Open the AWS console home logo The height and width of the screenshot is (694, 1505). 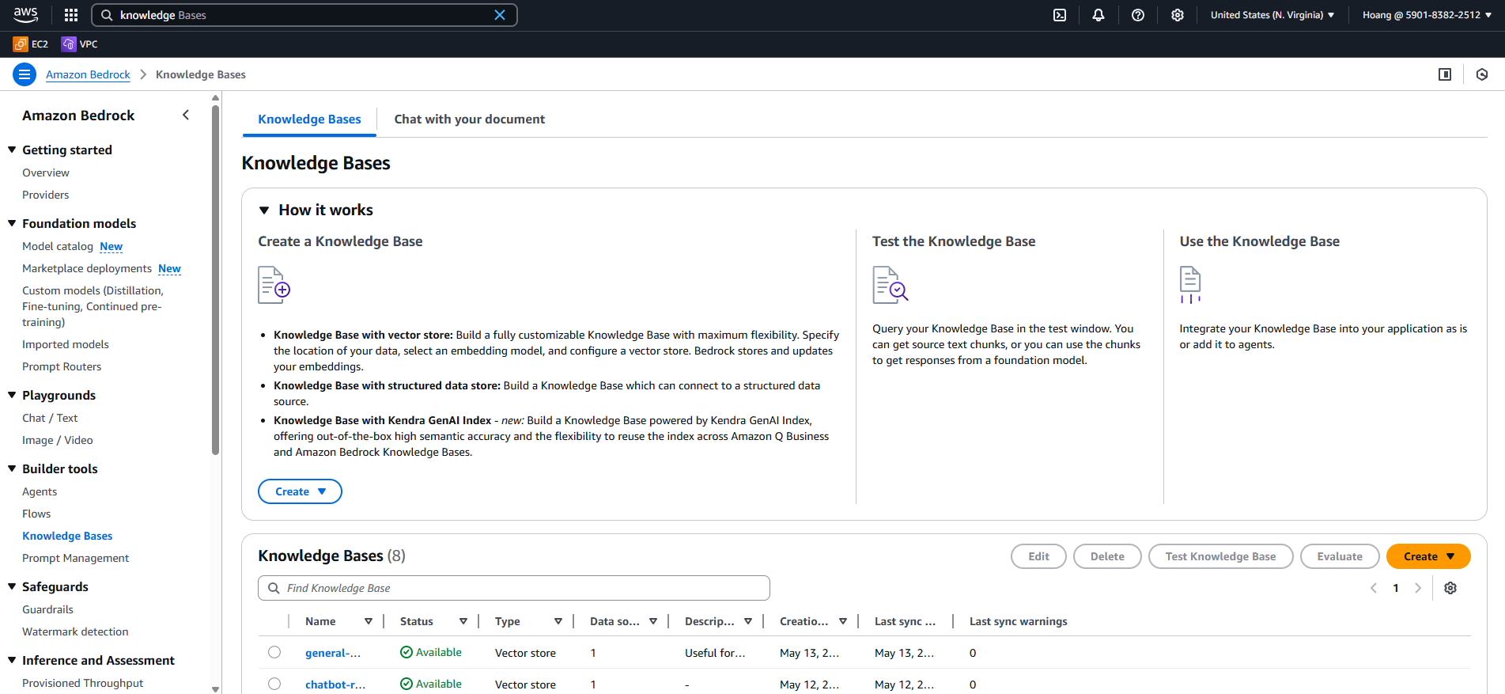coord(25,15)
